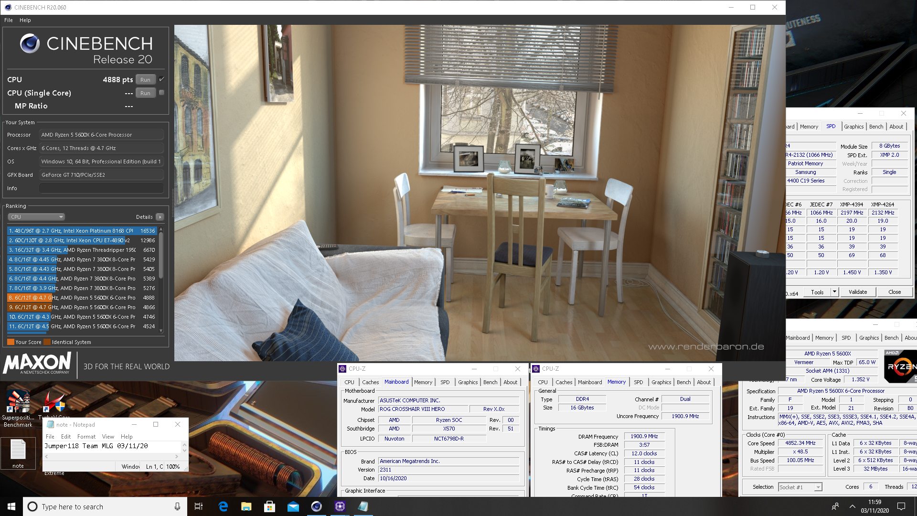Open File Explorer from taskbar
The height and width of the screenshot is (516, 917).
pyautogui.click(x=246, y=506)
